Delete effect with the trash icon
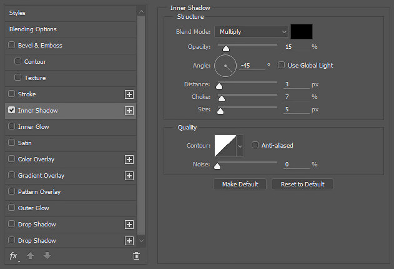Screen dimensions: 394x269 (137, 256)
